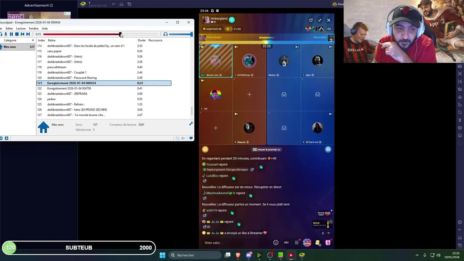Image resolution: width=464 pixels, height=261 pixels.
Task: Click empty plus seat beside Jojo
Action: pos(249,94)
